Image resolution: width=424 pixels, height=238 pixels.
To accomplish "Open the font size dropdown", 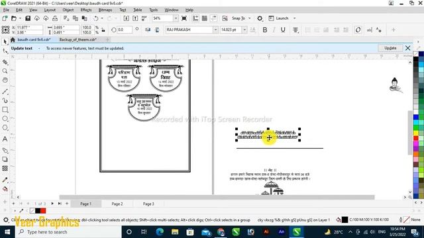I will [244, 30].
